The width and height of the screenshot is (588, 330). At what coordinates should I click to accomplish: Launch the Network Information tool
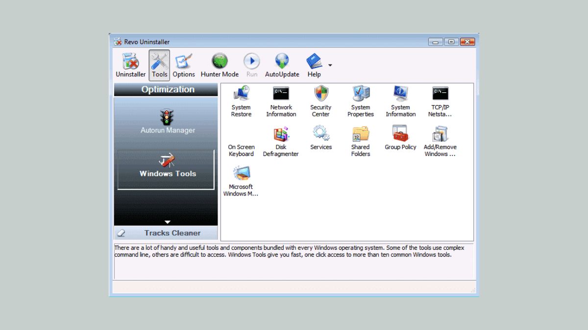[281, 101]
